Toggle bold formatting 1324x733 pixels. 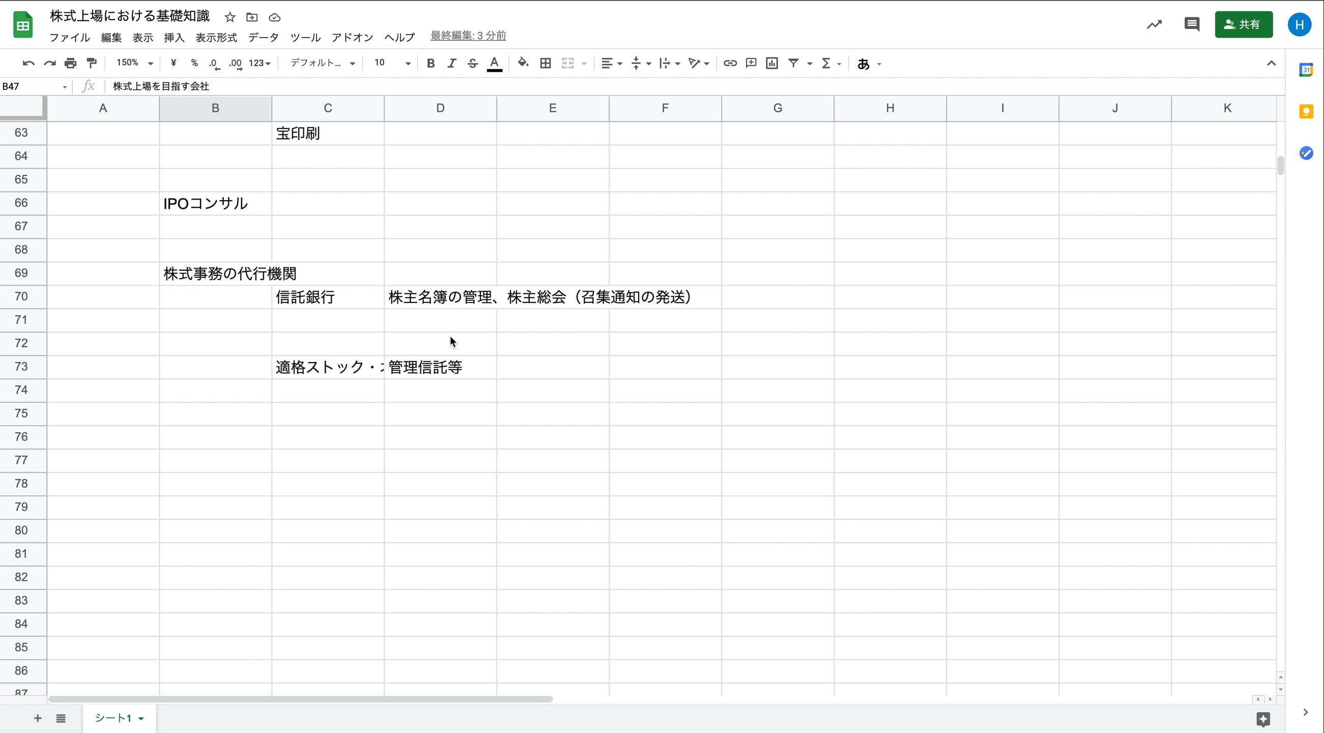[x=430, y=63]
